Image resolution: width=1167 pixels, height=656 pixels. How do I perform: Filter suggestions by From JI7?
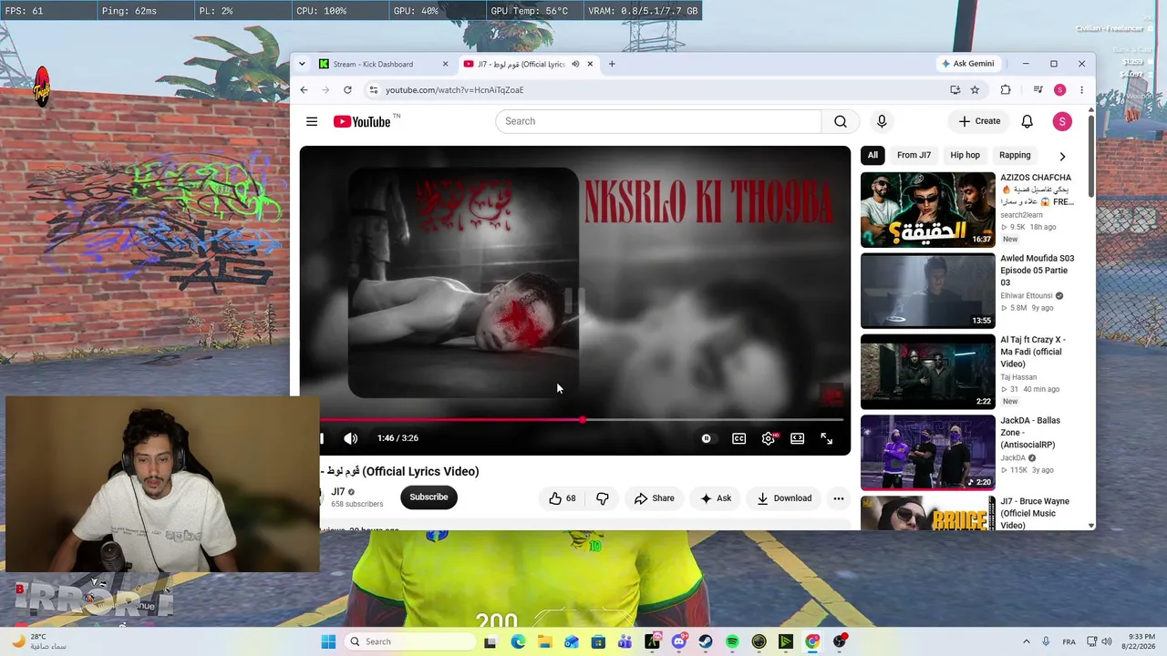point(914,155)
